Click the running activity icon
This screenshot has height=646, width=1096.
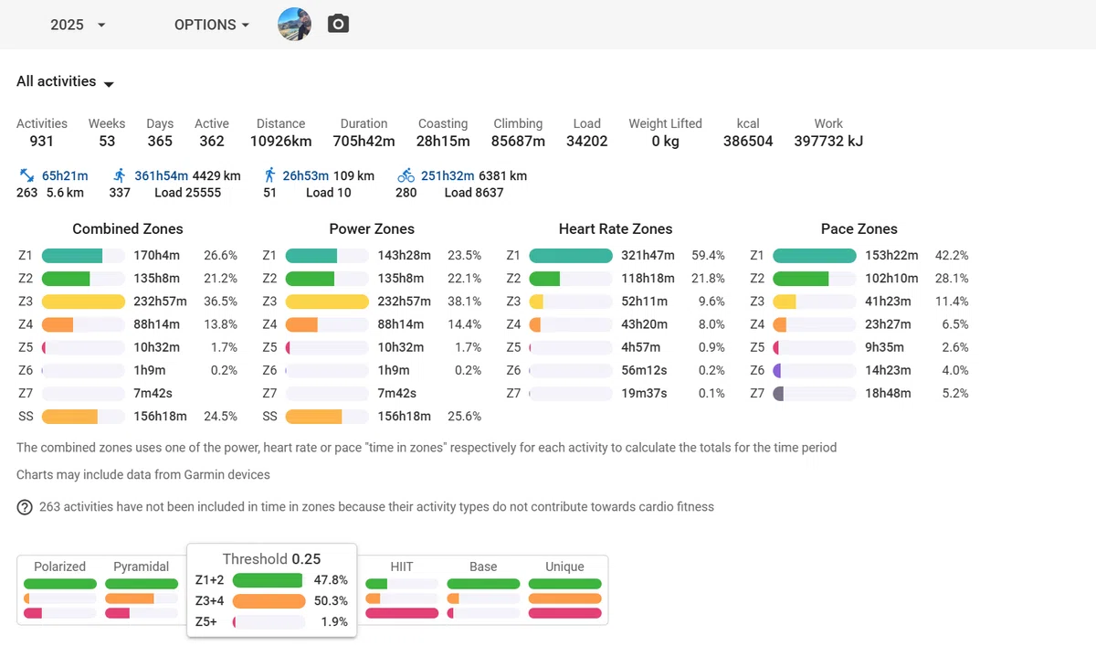120,175
